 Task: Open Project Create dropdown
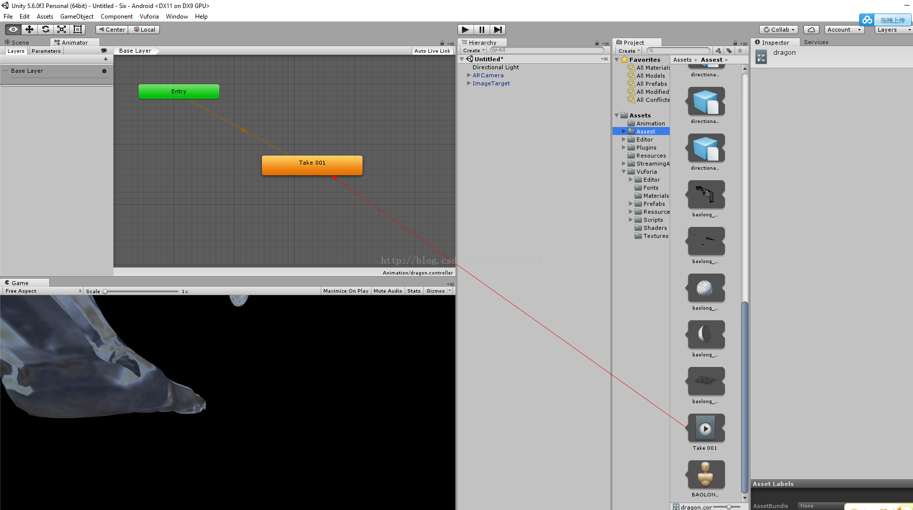click(629, 51)
